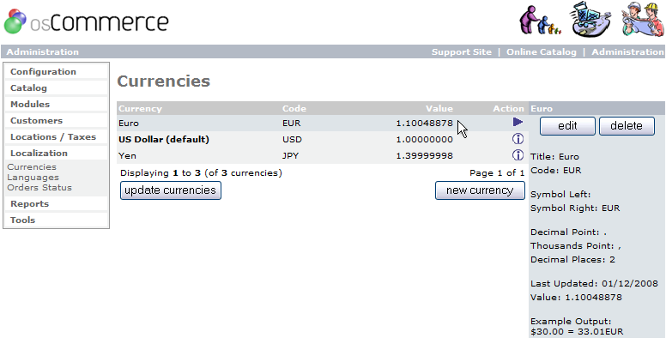Viewport: 666px width, 362px height.
Task: Open the Support Site family icon
Action: [540, 20]
